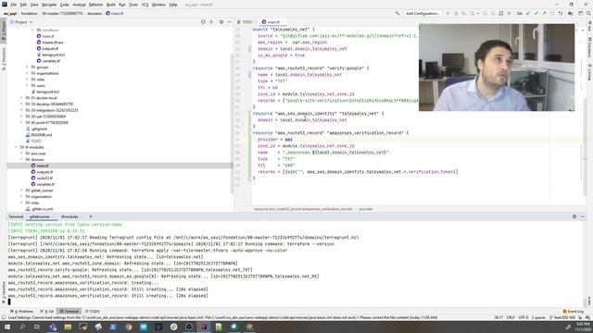
Task: Expand the 10-develop folder
Action: coord(21,104)
